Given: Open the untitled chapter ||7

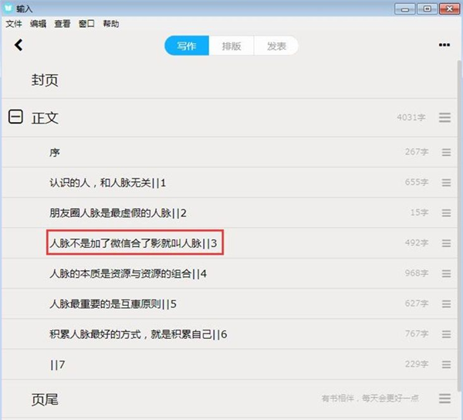Looking at the screenshot, I should 57,364.
